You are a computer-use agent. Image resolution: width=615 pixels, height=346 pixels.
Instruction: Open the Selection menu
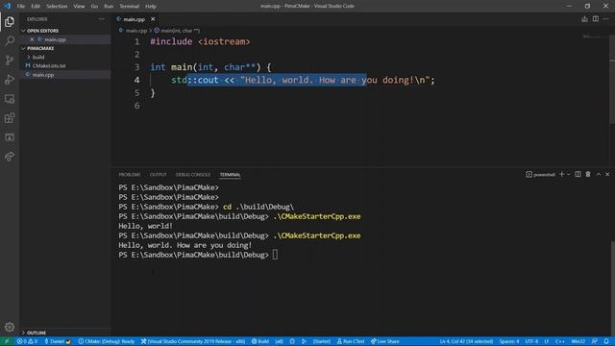point(57,6)
